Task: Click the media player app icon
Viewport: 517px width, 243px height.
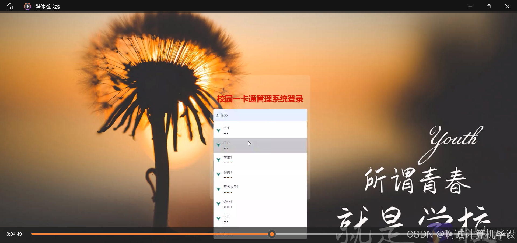Action: pos(27,6)
